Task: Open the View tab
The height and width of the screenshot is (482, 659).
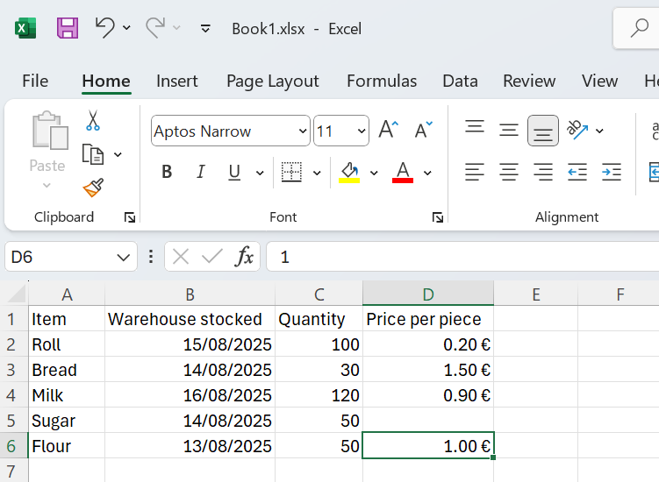Action: click(x=599, y=81)
